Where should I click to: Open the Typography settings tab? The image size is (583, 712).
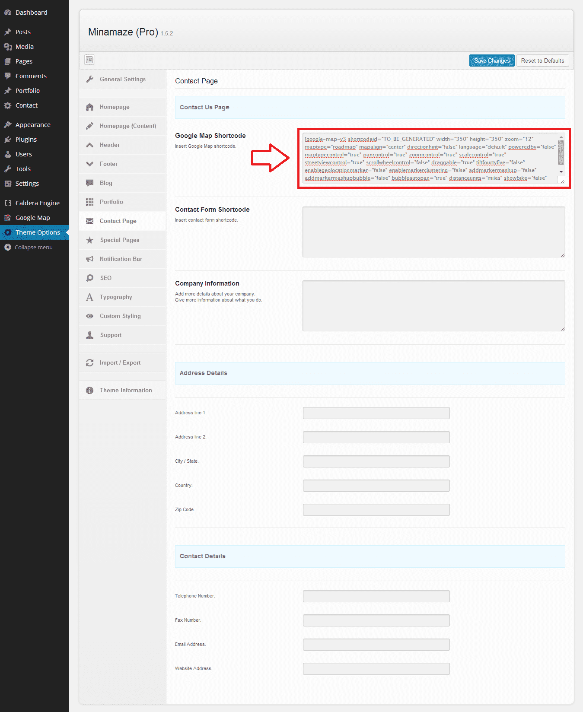point(116,297)
